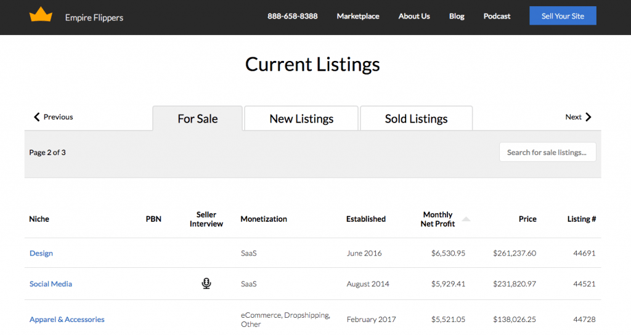
Task: Open the Social Media niche listing
Action: click(x=51, y=284)
